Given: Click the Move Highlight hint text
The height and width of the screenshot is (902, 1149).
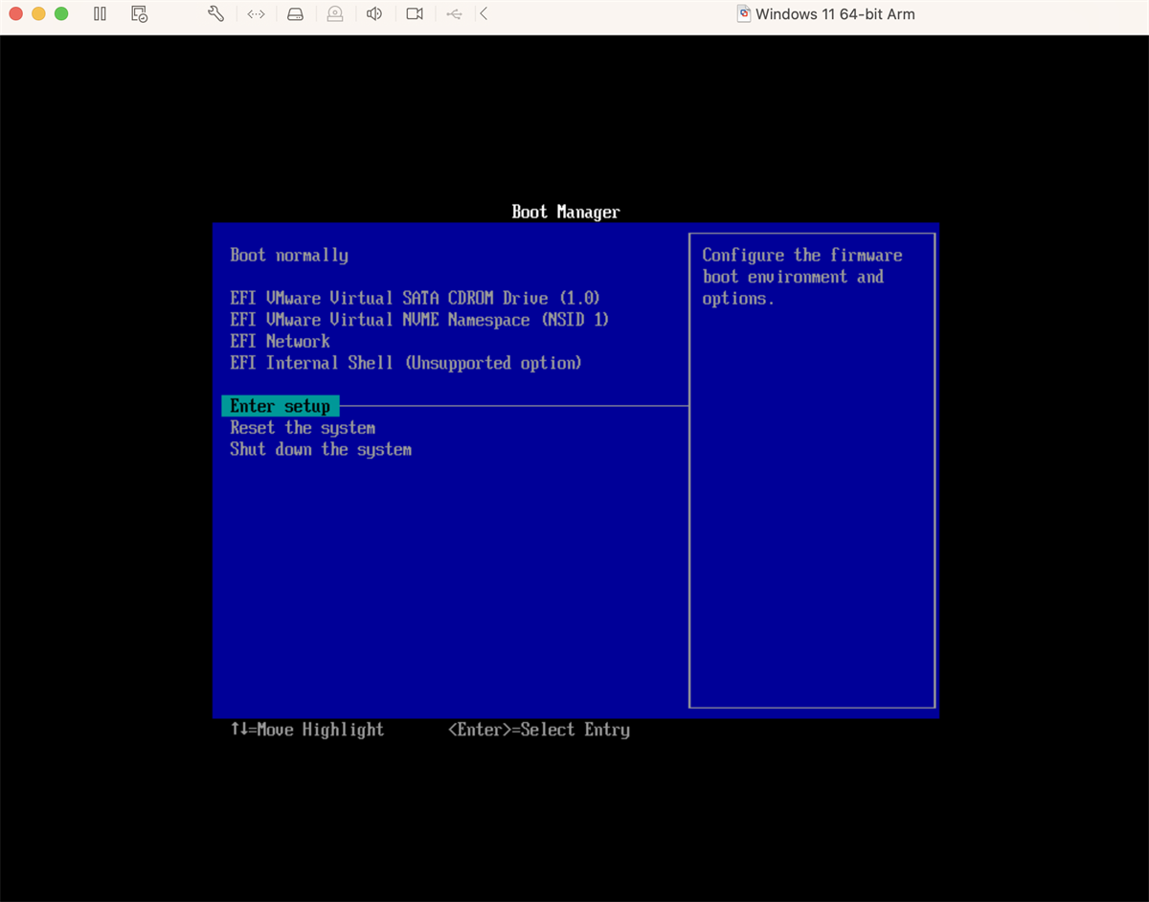Looking at the screenshot, I should [x=307, y=730].
